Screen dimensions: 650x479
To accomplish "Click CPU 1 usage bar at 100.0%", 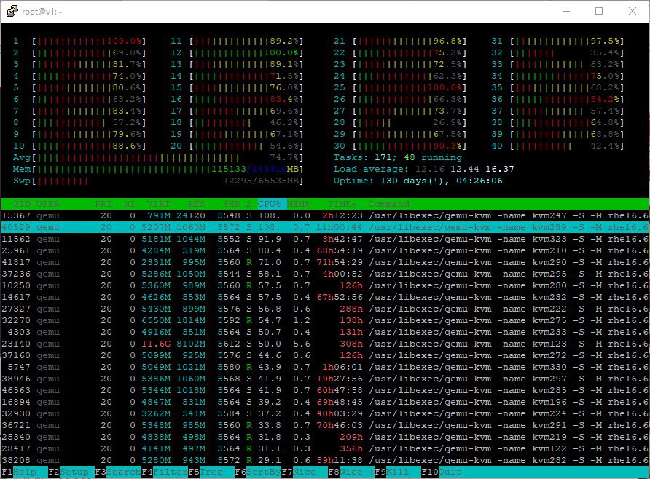I will (89, 41).
